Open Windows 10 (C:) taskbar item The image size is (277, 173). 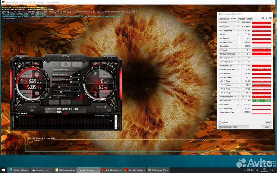click(x=42, y=170)
